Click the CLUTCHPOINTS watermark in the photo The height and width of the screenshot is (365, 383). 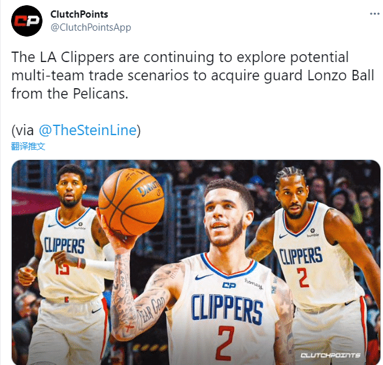(331, 355)
